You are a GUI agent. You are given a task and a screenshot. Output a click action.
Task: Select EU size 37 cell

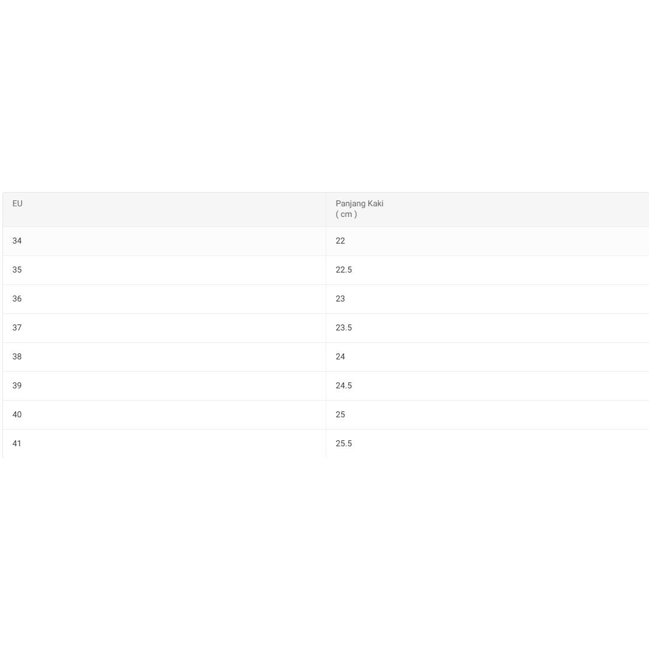tap(17, 328)
